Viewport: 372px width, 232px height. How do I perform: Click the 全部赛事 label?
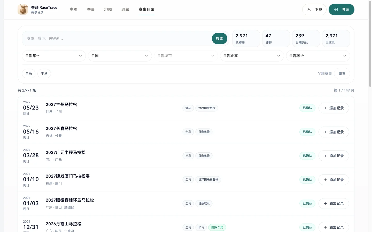click(x=325, y=73)
